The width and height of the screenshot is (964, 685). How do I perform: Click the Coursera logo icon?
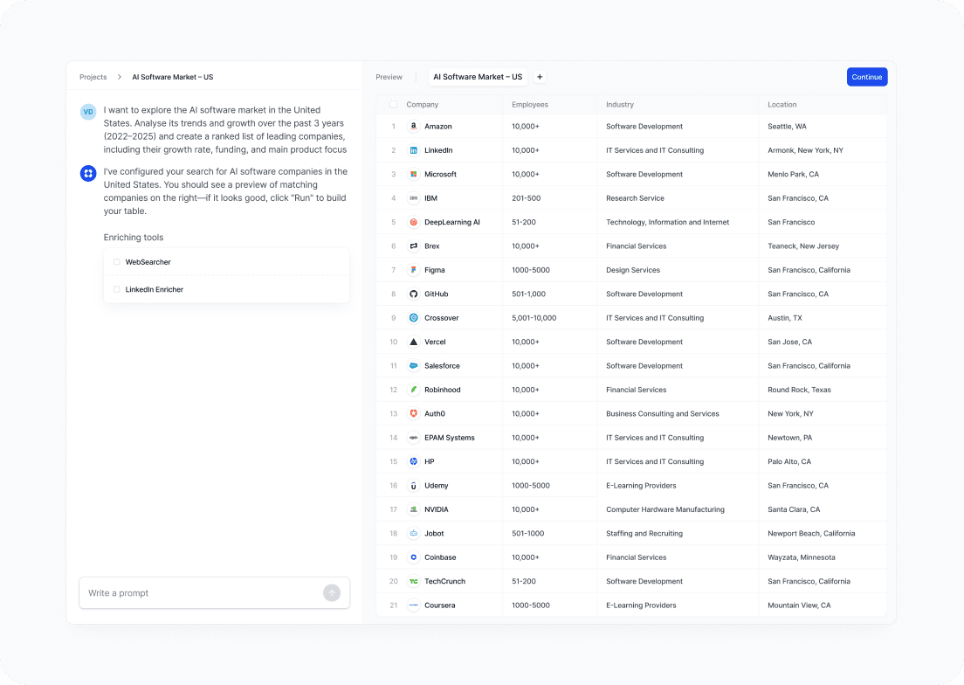[x=414, y=605]
